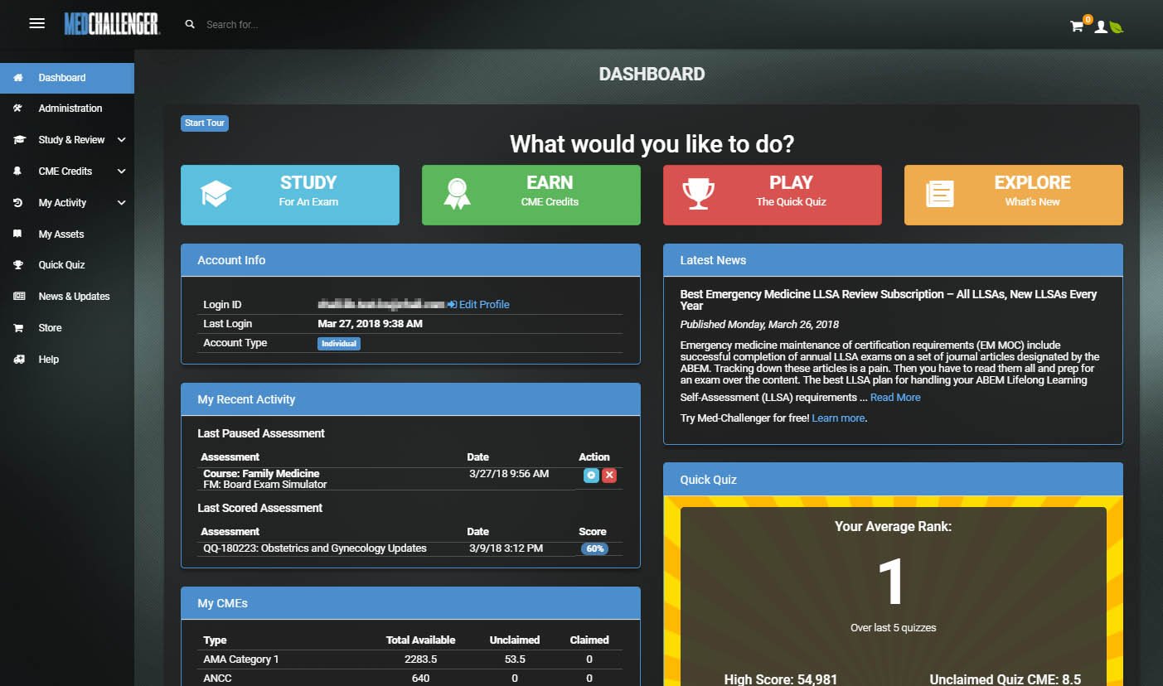
Task: Click the Unclaimed Quiz CME: 8.5 text
Action: 1006,679
